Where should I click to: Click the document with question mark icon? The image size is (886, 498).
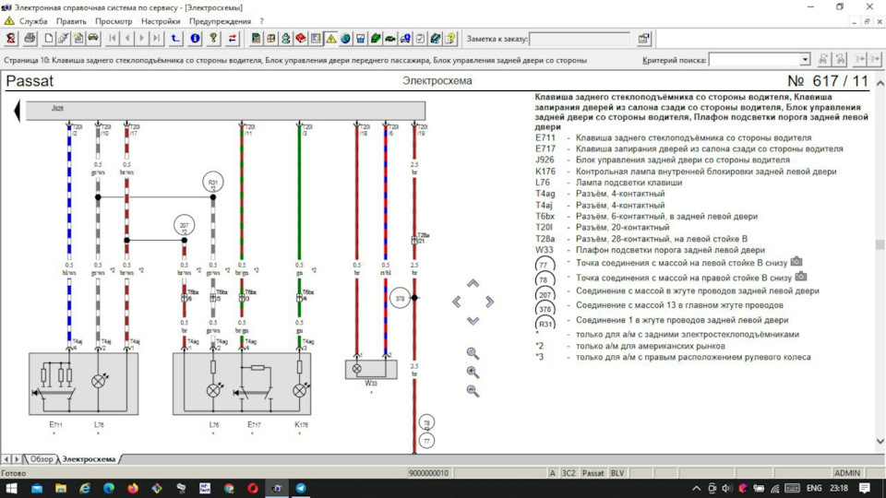450,39
